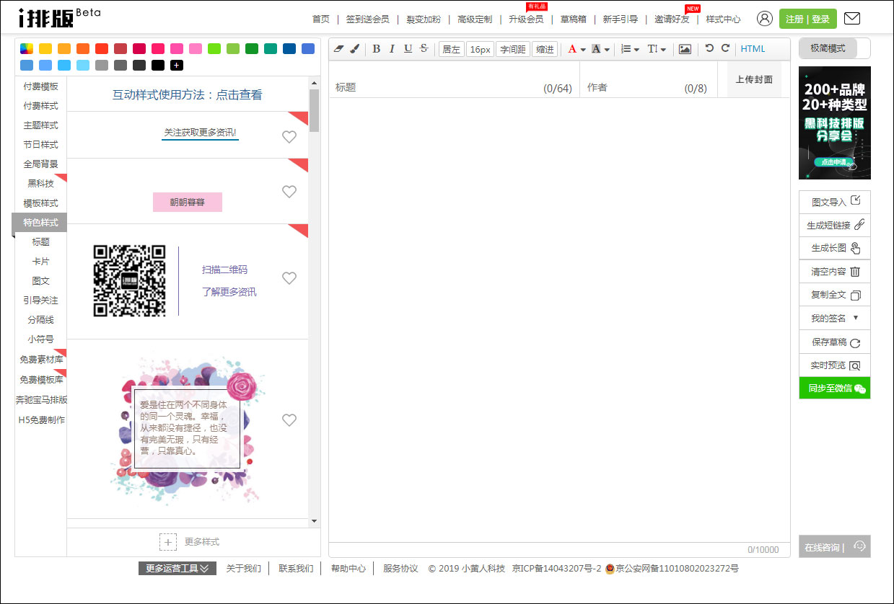Viewport: 894px width, 604px height.
Task: Expand 更多运营工具 menu
Action: 178,569
